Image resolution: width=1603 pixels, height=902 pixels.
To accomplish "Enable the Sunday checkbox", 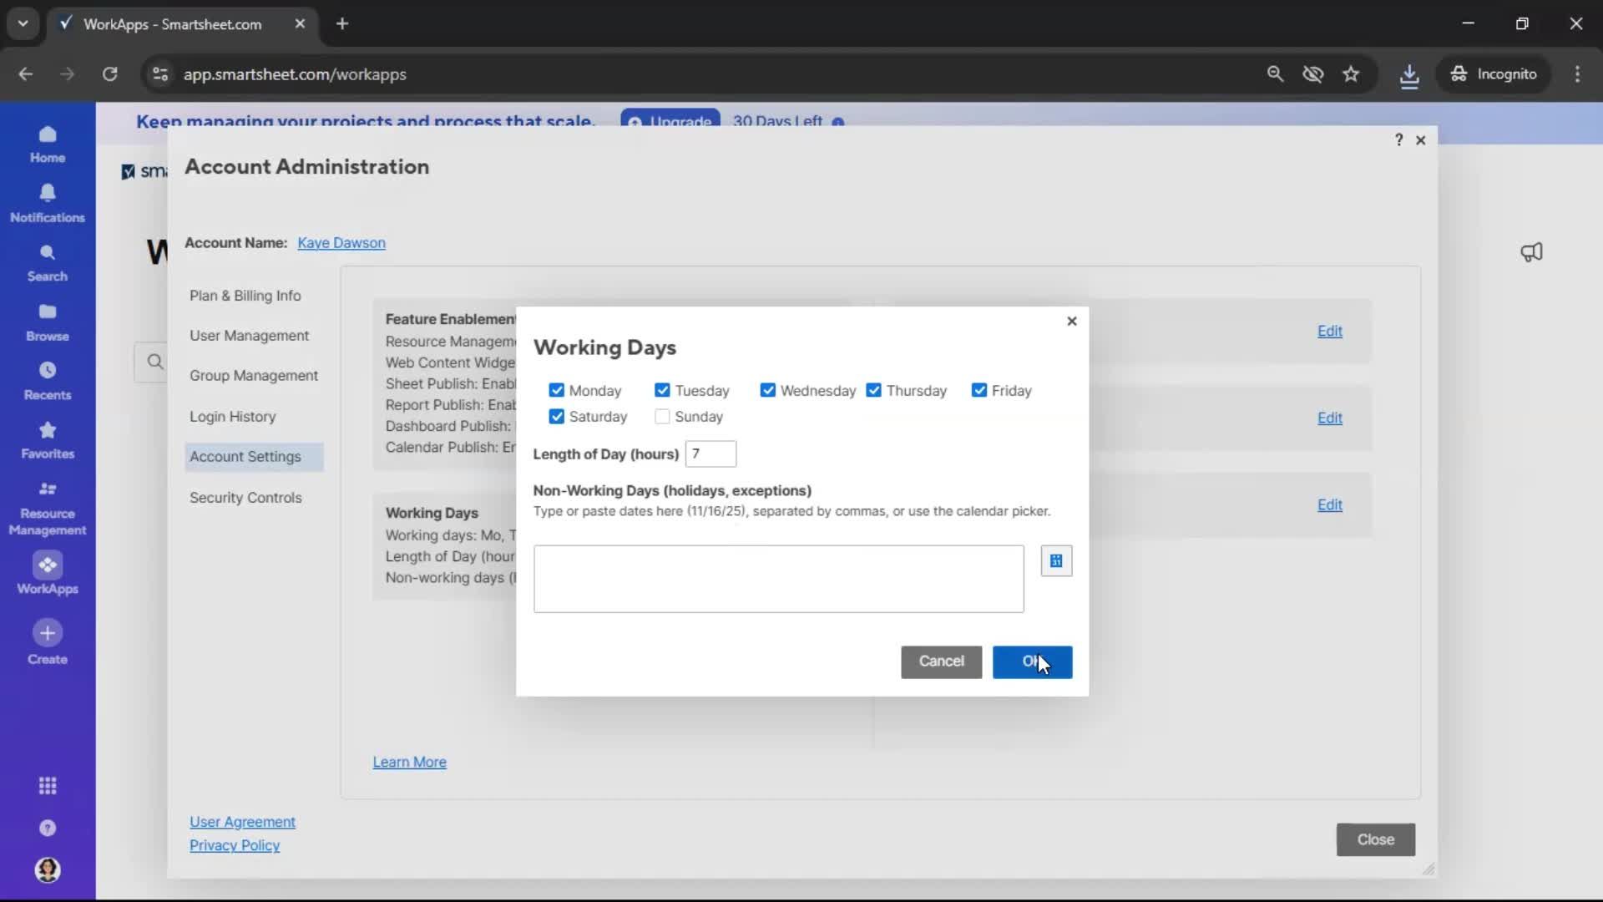I will [x=662, y=417].
